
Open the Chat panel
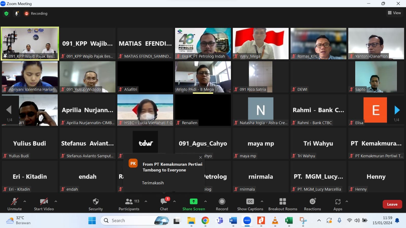pyautogui.click(x=164, y=204)
